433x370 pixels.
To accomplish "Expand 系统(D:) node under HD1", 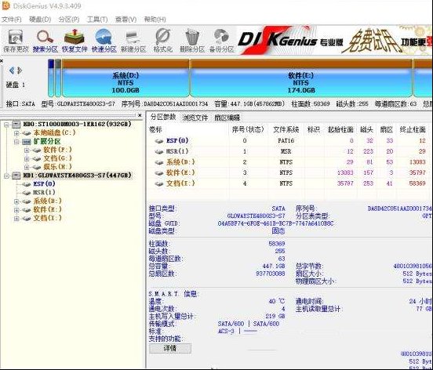I will [x=16, y=201].
